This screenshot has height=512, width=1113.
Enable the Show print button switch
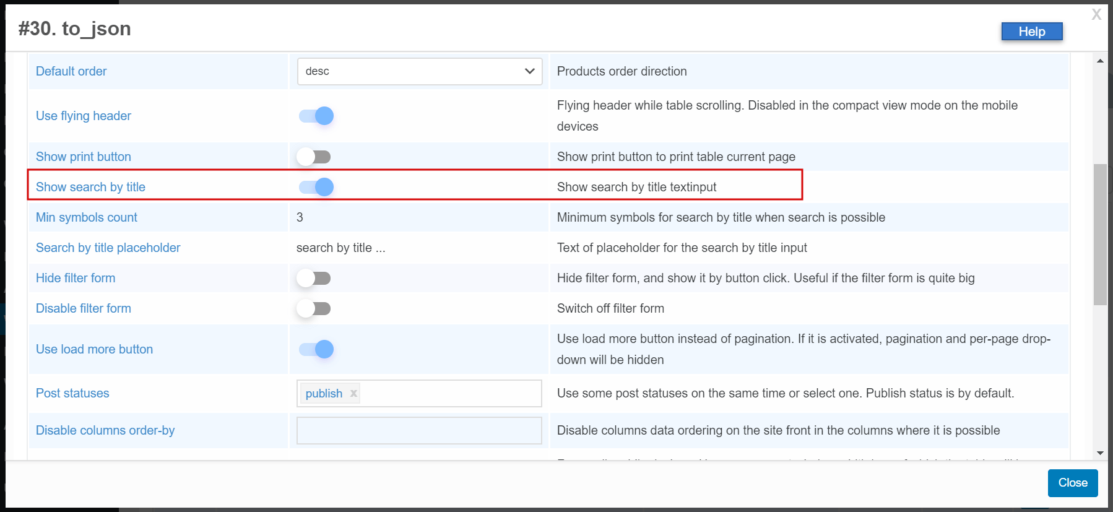coord(314,157)
